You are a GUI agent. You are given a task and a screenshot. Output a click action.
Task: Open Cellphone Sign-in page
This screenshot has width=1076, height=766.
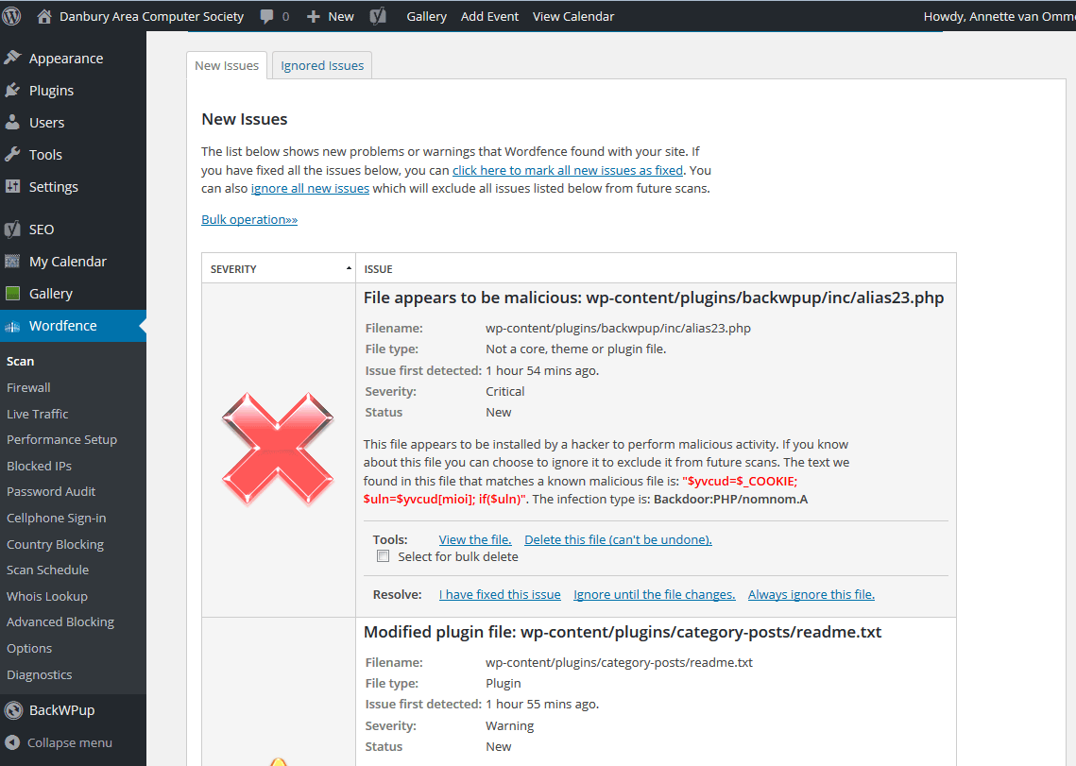tap(57, 519)
